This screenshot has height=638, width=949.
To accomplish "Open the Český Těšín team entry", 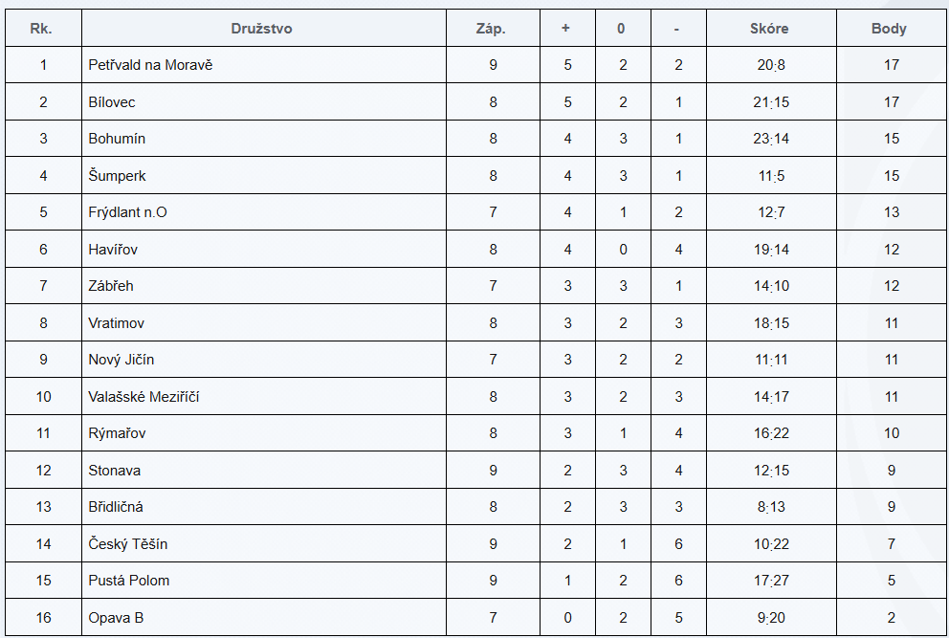I will (127, 544).
